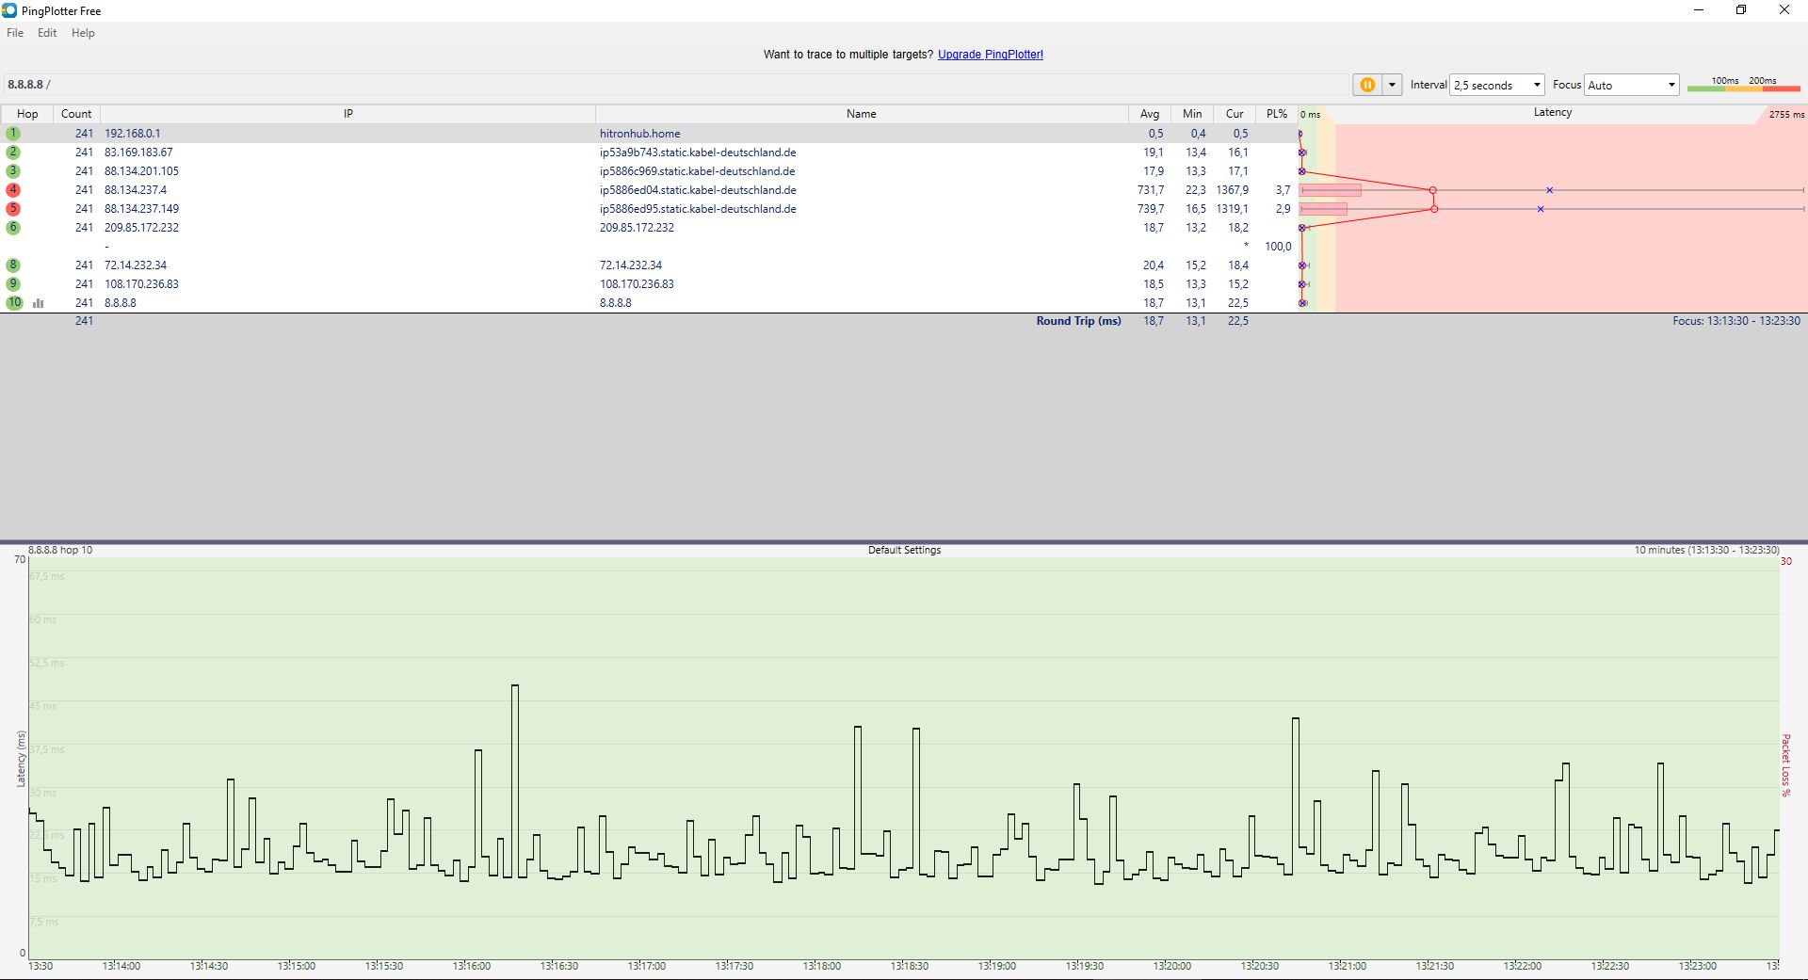Open the File menu
The width and height of the screenshot is (1808, 980).
click(15, 33)
